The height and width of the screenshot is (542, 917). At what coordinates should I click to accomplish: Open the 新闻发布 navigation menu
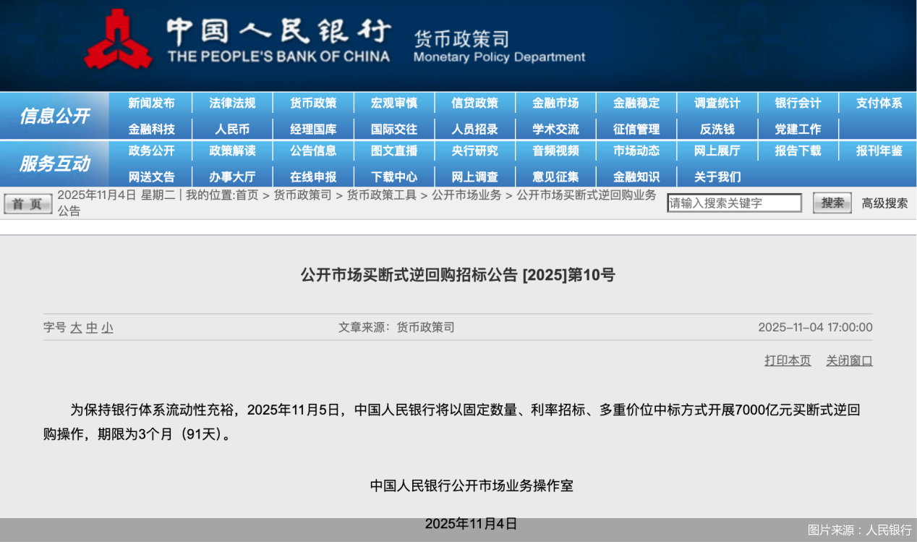point(151,103)
